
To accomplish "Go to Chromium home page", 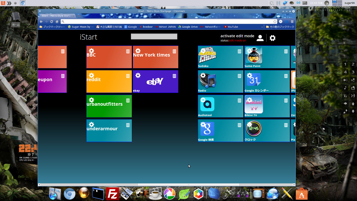I will 57,21.
